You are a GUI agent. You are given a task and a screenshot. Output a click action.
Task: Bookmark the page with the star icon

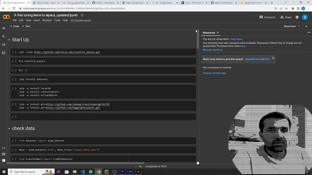point(286,9)
